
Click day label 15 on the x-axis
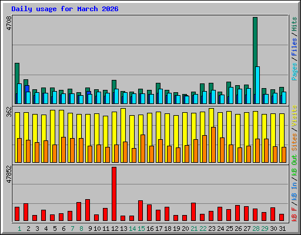tap(141, 229)
